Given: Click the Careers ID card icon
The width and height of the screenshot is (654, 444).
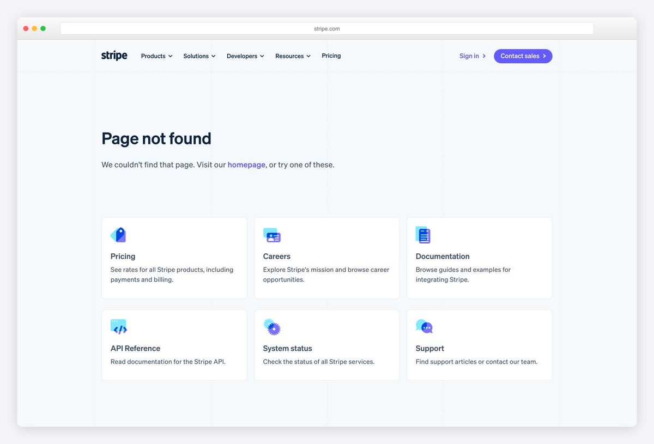Looking at the screenshot, I should (272, 235).
